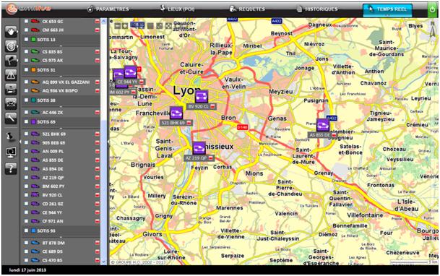Open the envelope messages icon
440x276 pixels.
click(x=11, y=103)
